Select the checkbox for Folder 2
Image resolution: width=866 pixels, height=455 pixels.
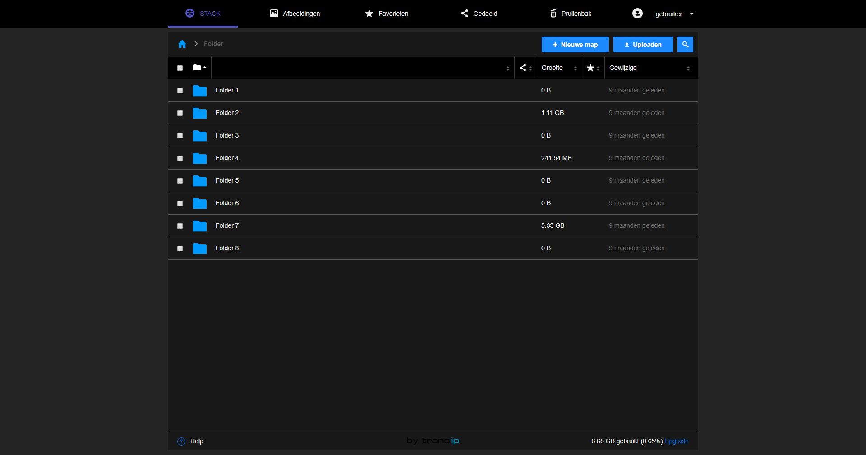tap(180, 113)
